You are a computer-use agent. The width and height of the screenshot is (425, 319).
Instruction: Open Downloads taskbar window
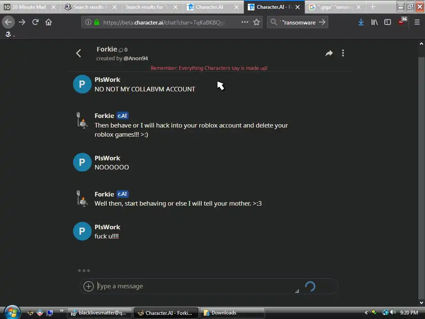(x=232, y=313)
